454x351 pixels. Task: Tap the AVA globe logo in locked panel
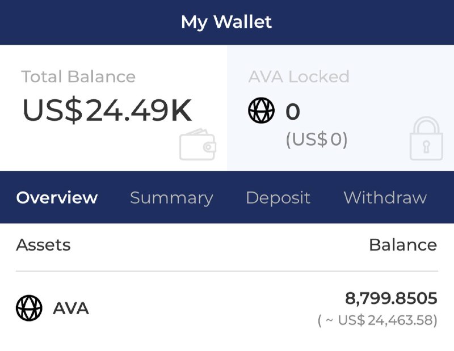pyautogui.click(x=261, y=110)
